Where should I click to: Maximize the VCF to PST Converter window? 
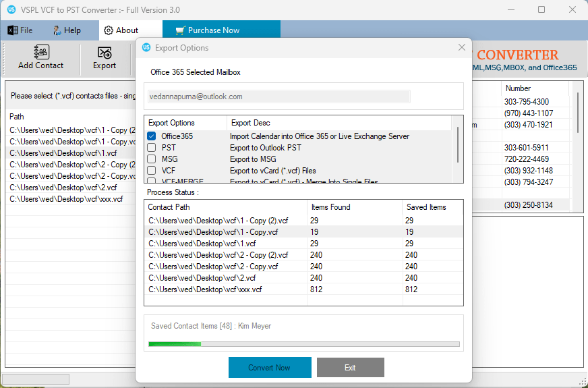(x=541, y=9)
